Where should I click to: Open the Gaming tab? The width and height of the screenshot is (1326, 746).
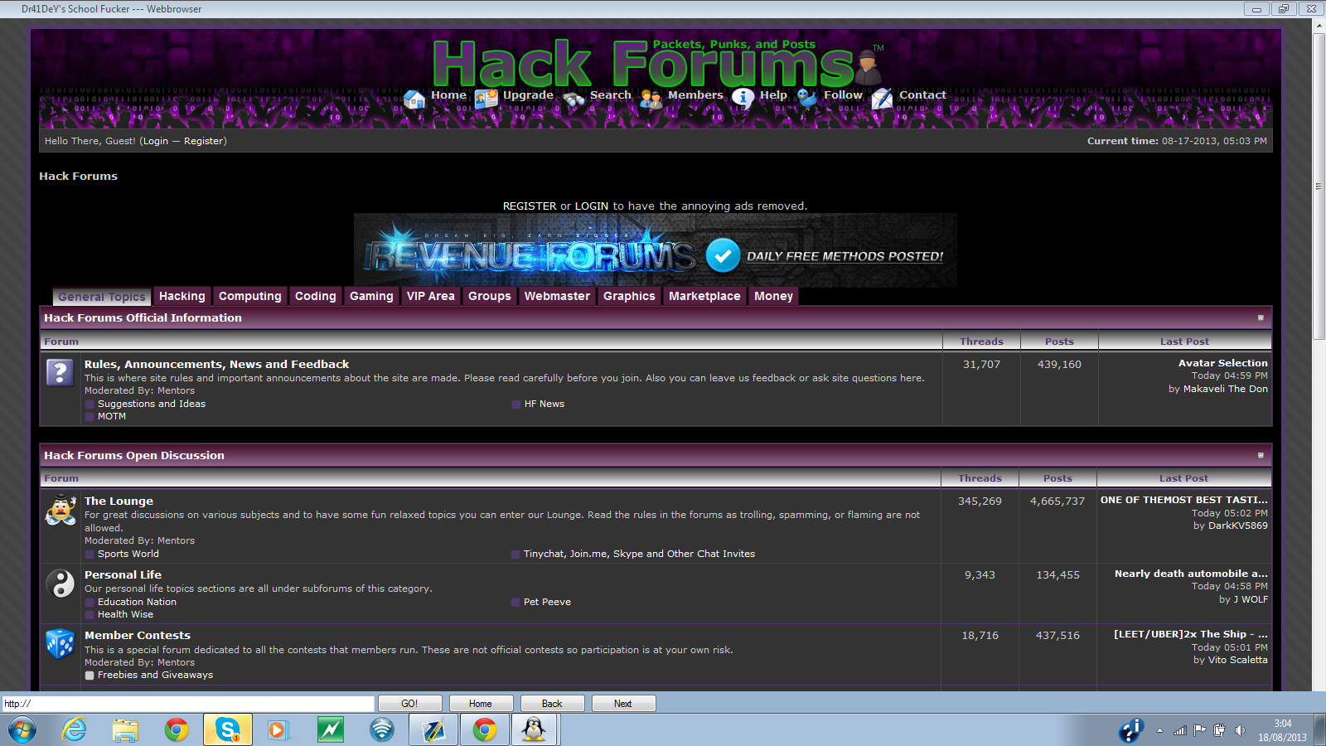pos(371,297)
